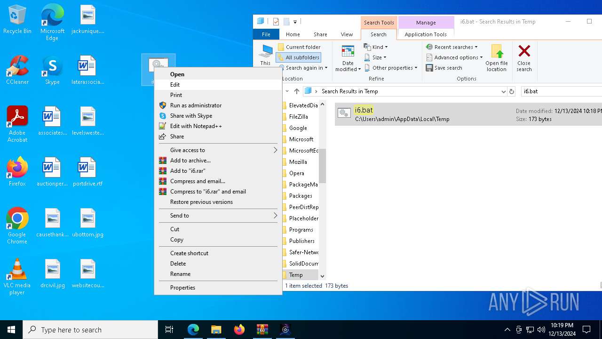Select the websitecou image file
The height and width of the screenshot is (339, 602).
tap(87, 274)
